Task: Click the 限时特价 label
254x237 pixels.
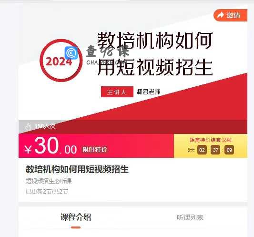Action: (x=95, y=149)
